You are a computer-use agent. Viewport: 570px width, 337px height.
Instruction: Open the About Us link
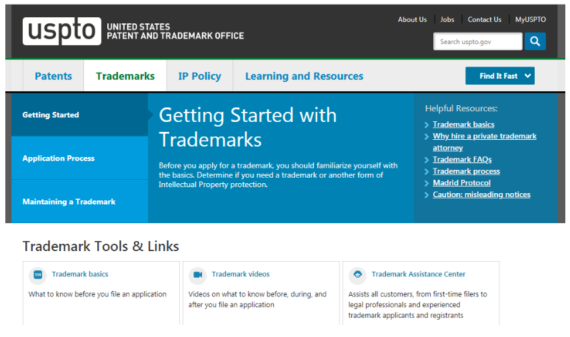point(412,19)
